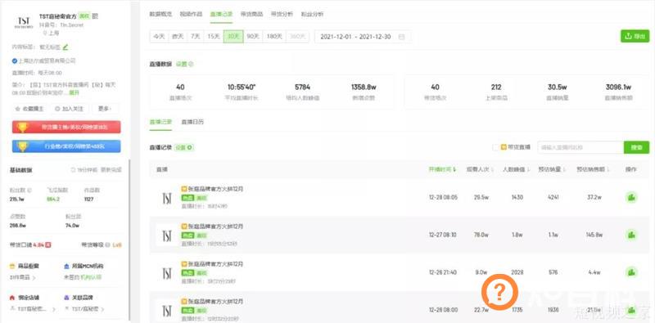Click the green 搜索 search button

[637, 147]
